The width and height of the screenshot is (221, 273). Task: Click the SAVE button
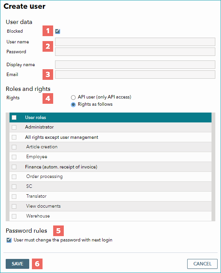[17, 264]
